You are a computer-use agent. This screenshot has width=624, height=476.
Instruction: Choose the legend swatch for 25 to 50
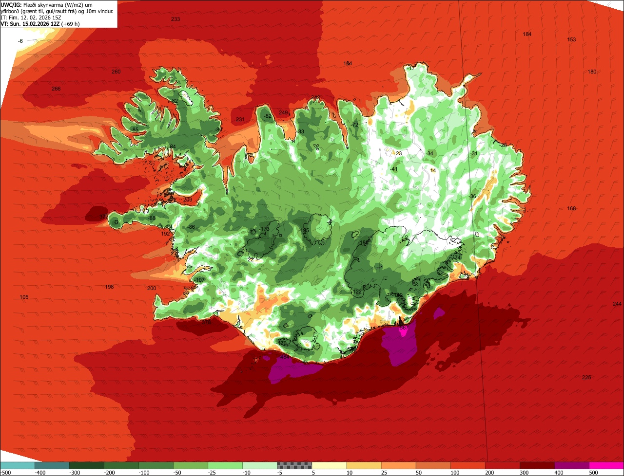tap(398, 465)
